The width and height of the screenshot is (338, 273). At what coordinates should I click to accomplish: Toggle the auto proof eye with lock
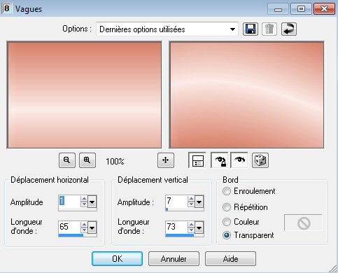point(219,160)
